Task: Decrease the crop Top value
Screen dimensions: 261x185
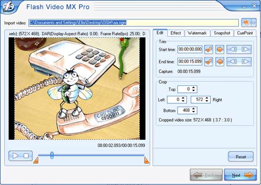Action: pyautogui.click(x=193, y=91)
